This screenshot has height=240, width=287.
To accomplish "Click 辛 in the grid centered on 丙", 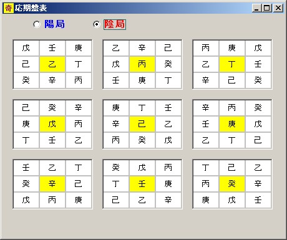I will [142, 48].
